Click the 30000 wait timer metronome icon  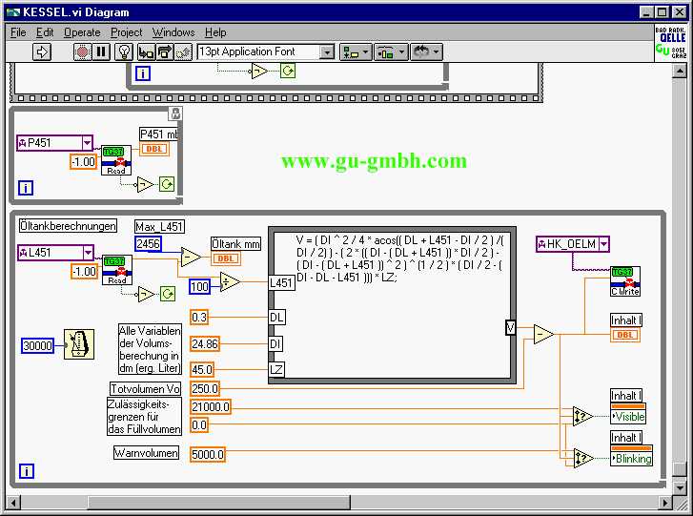(78, 344)
